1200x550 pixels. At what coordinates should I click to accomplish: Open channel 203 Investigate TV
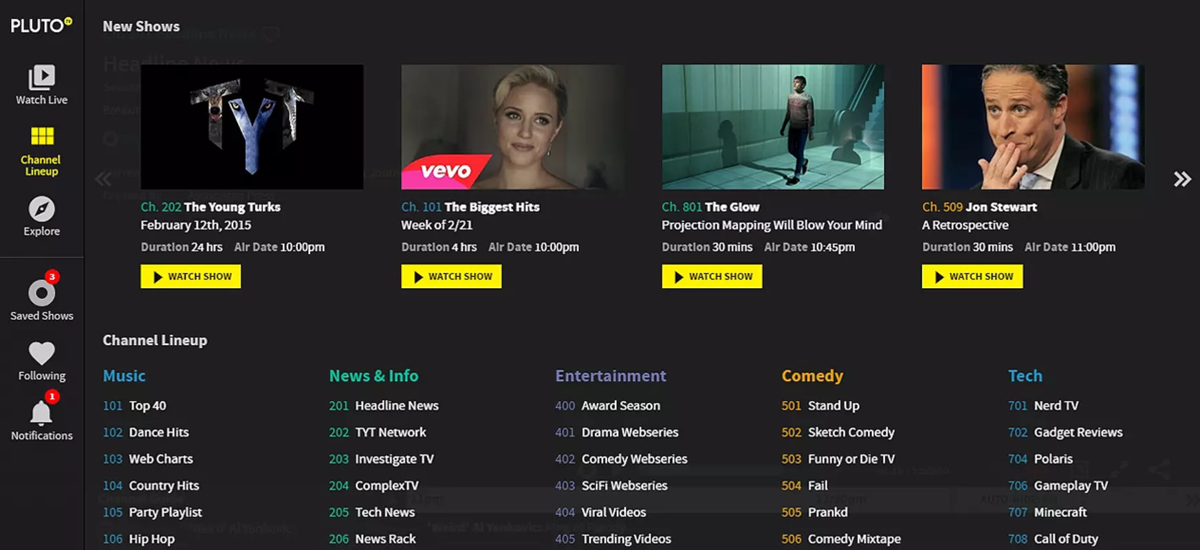tap(382, 459)
